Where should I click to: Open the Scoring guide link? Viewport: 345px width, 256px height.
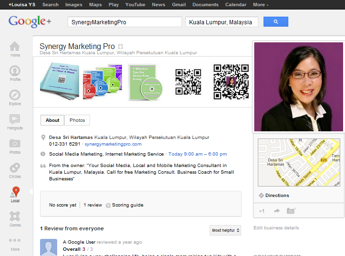[x=128, y=205]
